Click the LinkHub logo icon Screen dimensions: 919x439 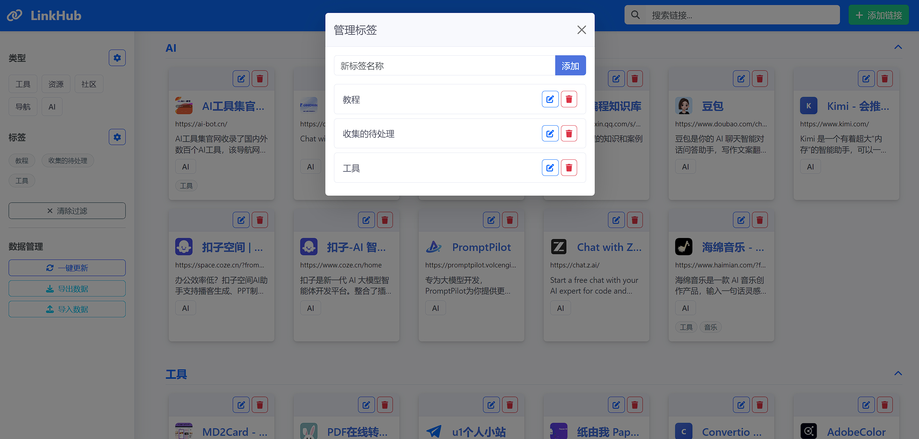(15, 15)
